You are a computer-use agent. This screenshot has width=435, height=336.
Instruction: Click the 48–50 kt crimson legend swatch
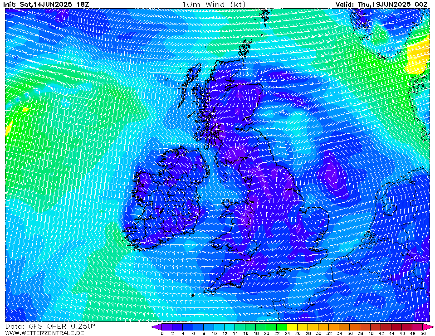(418, 327)
